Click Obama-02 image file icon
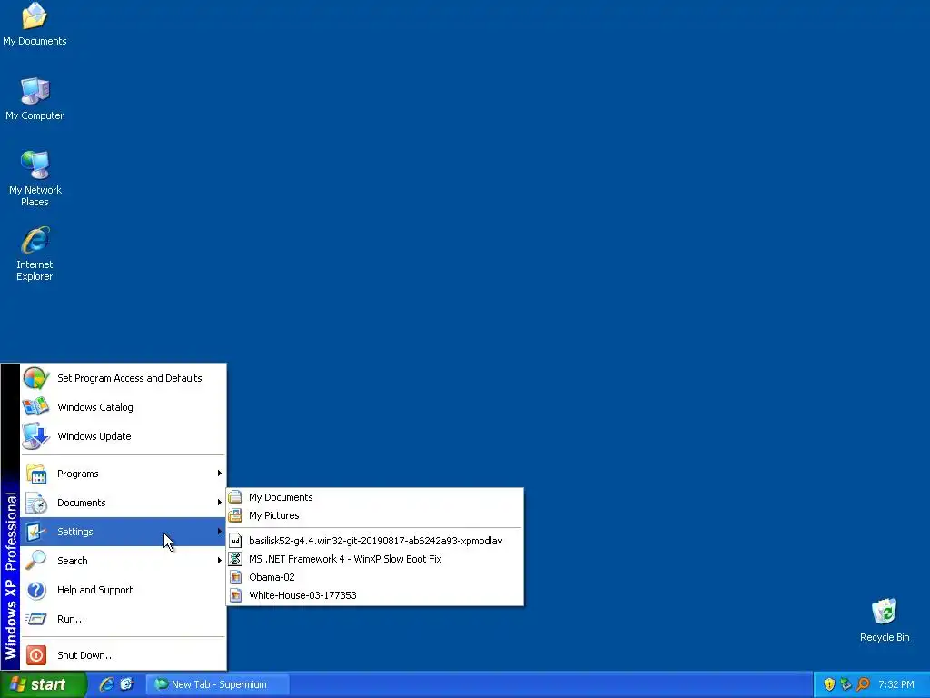The image size is (930, 698). coord(235,577)
